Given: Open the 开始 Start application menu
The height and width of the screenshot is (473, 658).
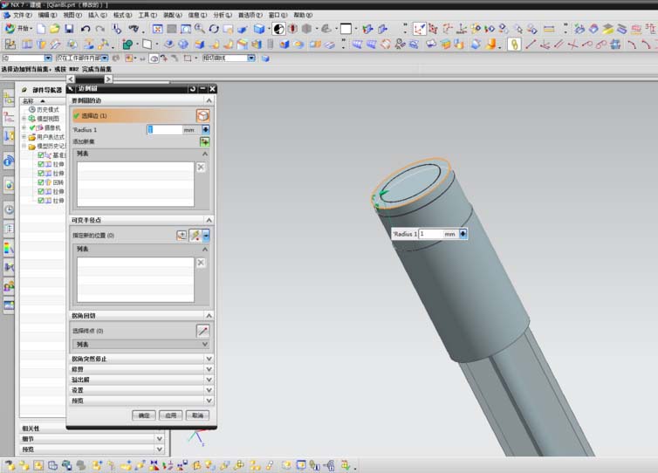Looking at the screenshot, I should coord(18,29).
